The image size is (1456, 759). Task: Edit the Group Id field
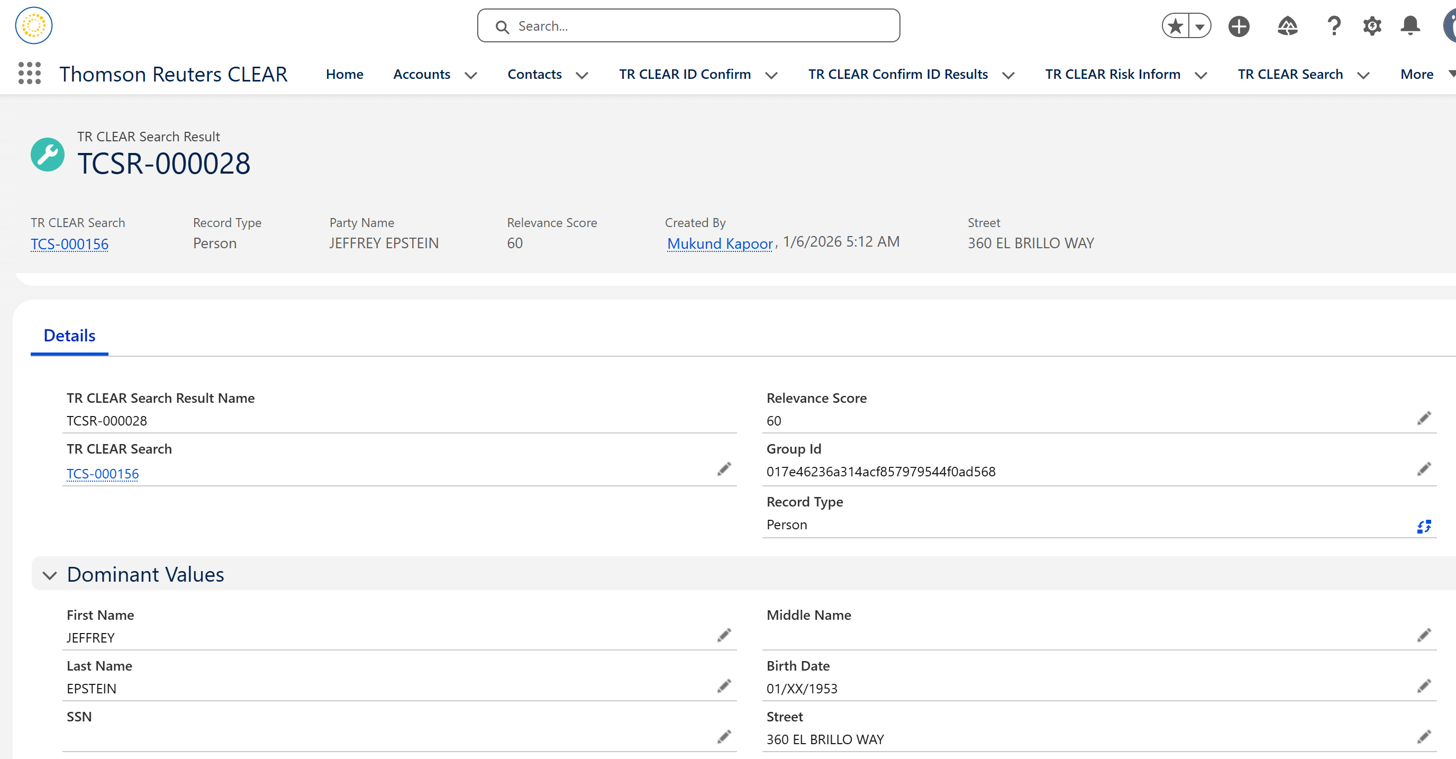[x=1424, y=469]
